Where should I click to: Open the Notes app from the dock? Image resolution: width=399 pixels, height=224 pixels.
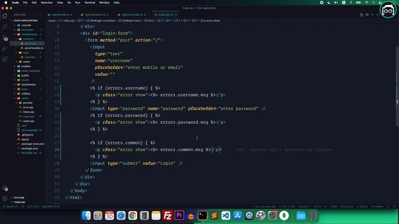click(x=156, y=216)
